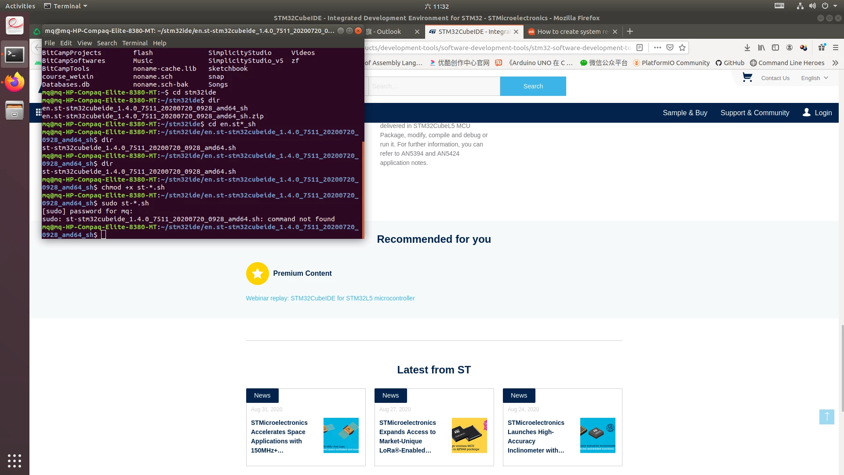Switch to the How to create system tab
The image size is (844, 475).
click(573, 32)
